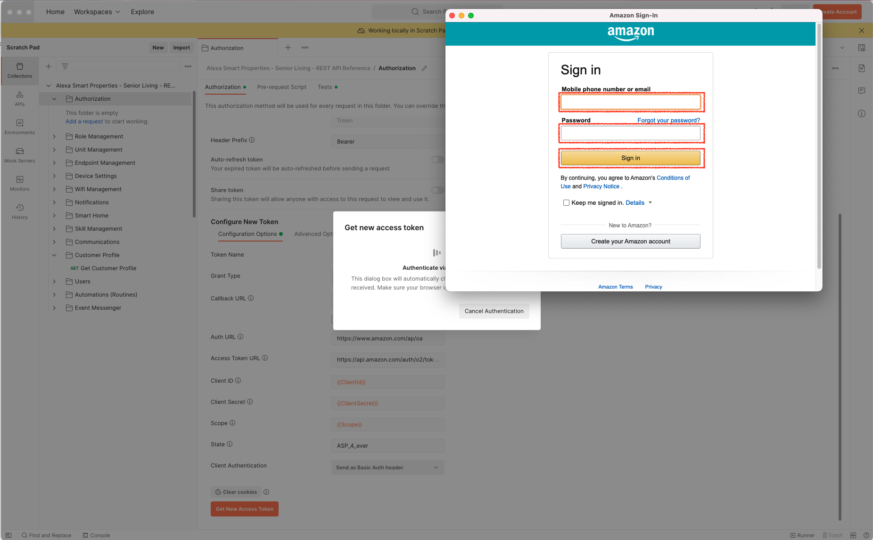873x540 pixels.
Task: Click the info icon beside Callback URL
Action: click(251, 298)
